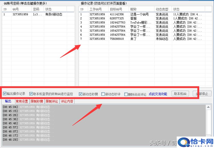Select the record with target QQ 756088918
Screen dimensions: 214x148
[117, 39]
